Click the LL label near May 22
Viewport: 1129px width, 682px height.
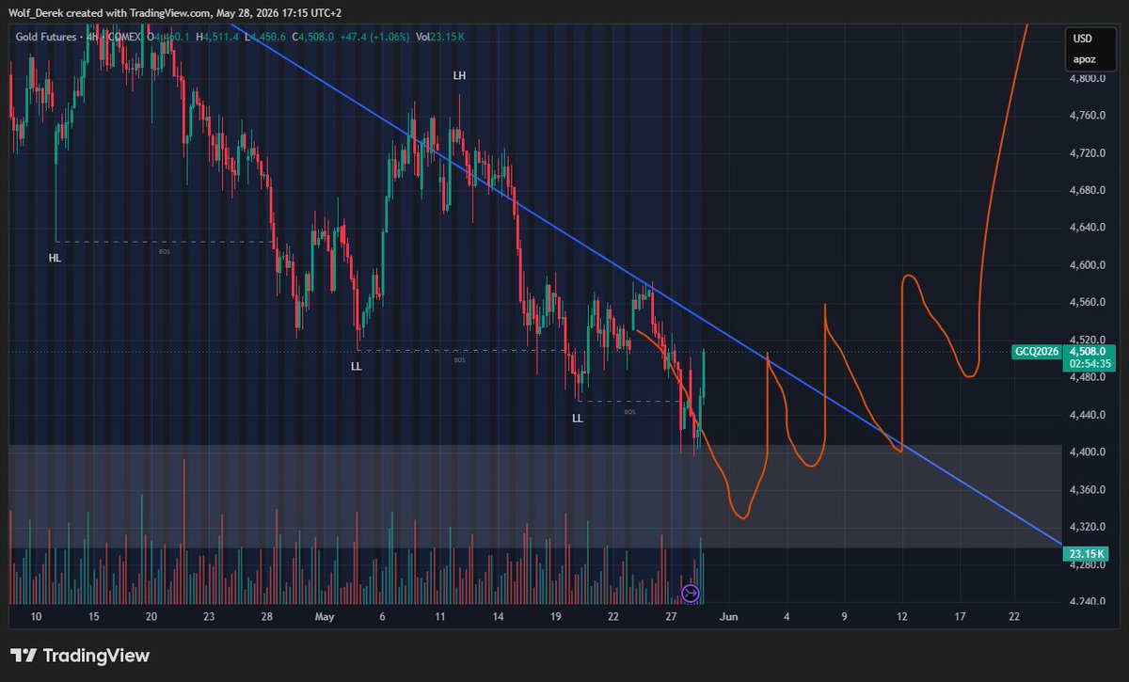pos(578,418)
